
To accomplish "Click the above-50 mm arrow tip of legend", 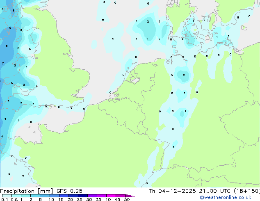I will pyautogui.click(x=130, y=196).
